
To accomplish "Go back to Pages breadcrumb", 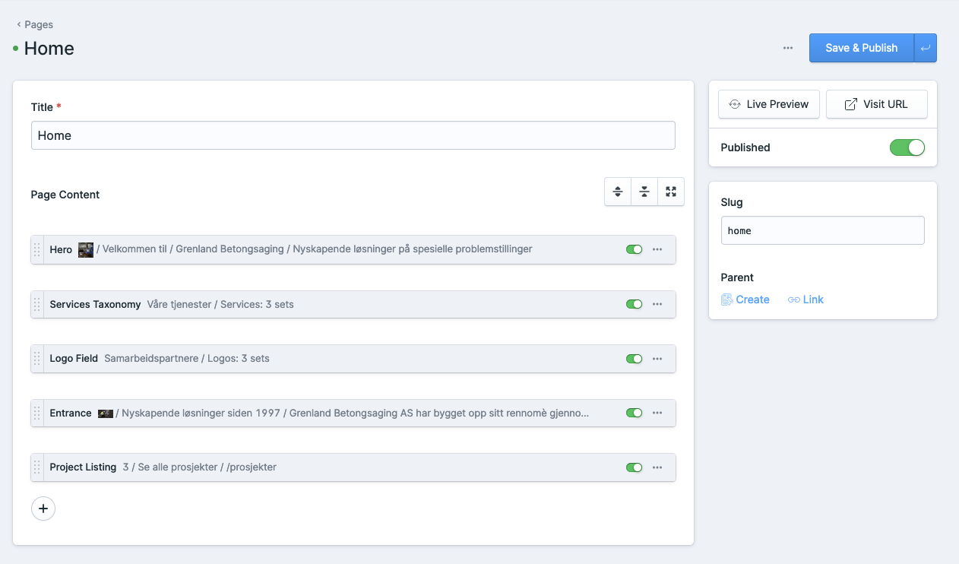I will (35, 24).
